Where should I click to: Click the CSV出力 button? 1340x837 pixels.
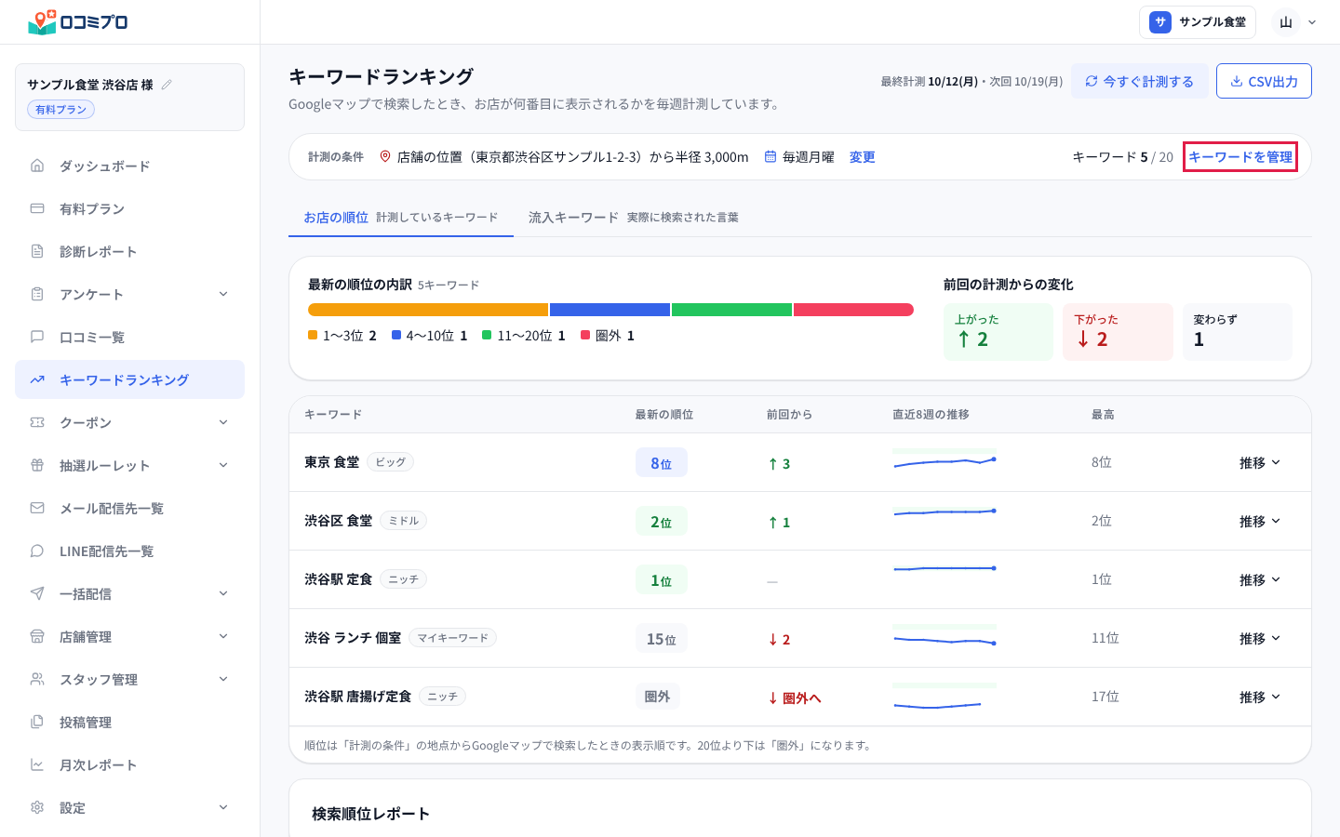point(1264,81)
